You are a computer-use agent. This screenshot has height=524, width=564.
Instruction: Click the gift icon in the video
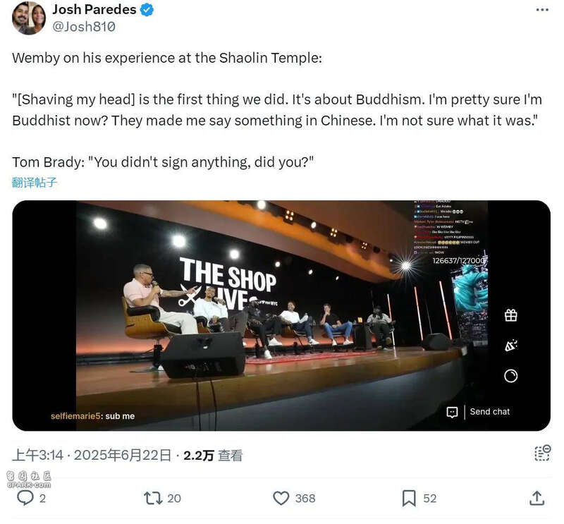click(510, 315)
